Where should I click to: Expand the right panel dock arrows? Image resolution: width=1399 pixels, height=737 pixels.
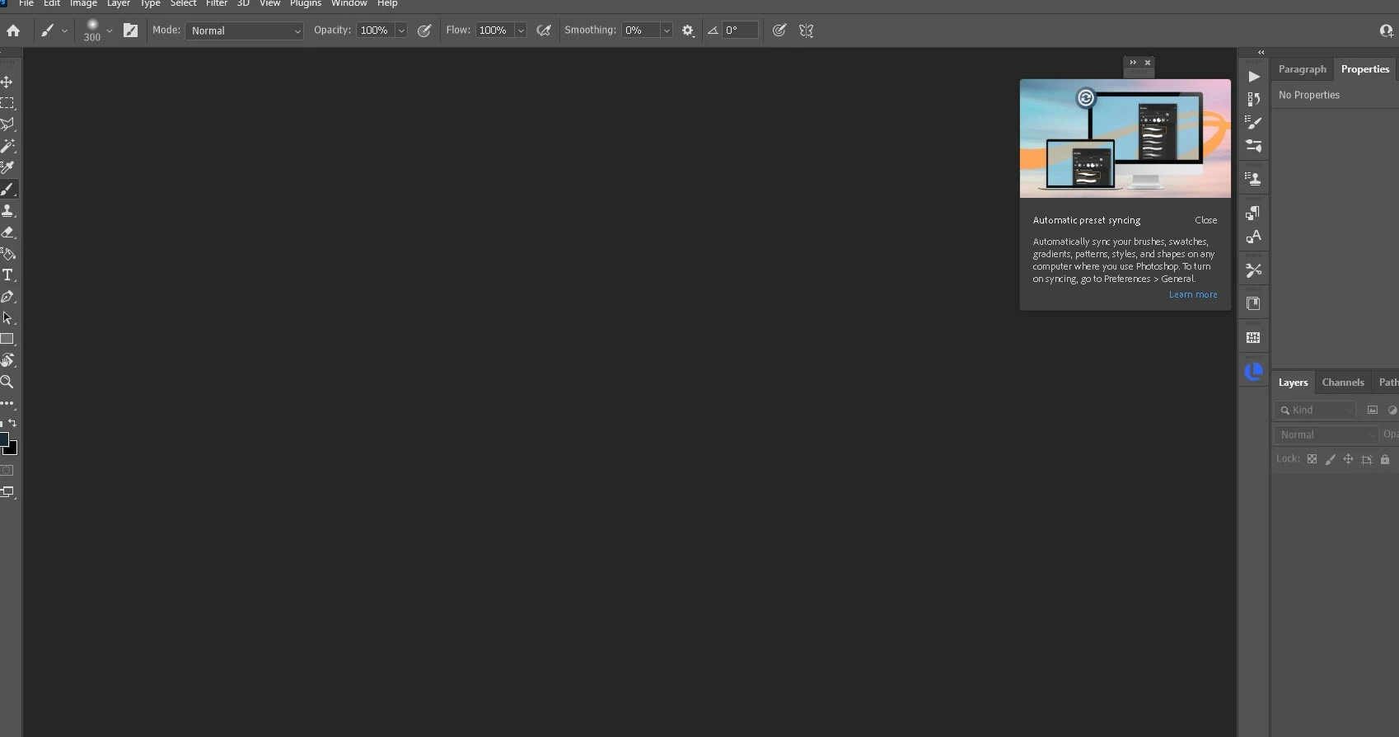coord(1261,52)
